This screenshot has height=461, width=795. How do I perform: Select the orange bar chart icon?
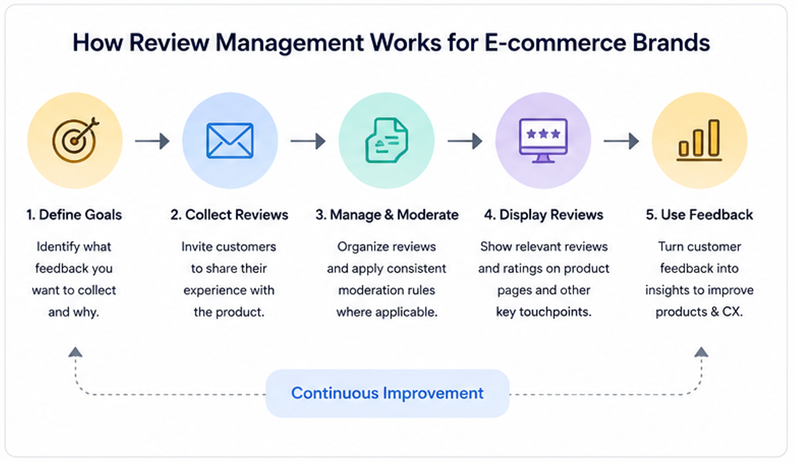(700, 140)
